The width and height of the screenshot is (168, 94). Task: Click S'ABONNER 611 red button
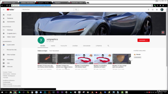(x=144, y=40)
